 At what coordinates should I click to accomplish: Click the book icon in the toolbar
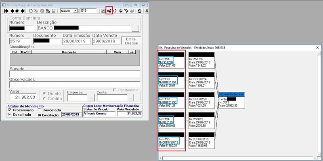tap(121, 11)
